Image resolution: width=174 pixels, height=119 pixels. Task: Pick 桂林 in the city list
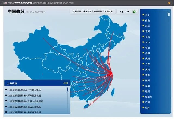pyautogui.click(x=147, y=108)
